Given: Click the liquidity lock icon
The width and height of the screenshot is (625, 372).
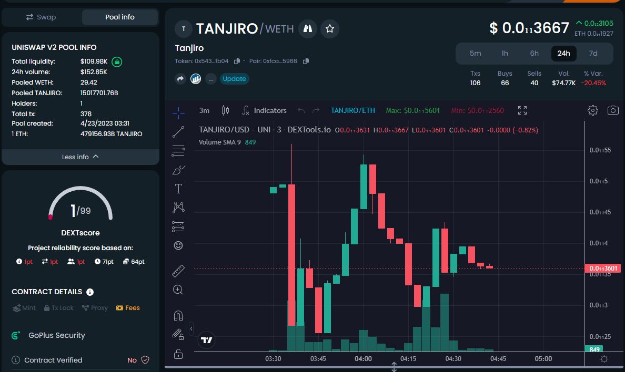Looking at the screenshot, I should (x=117, y=61).
